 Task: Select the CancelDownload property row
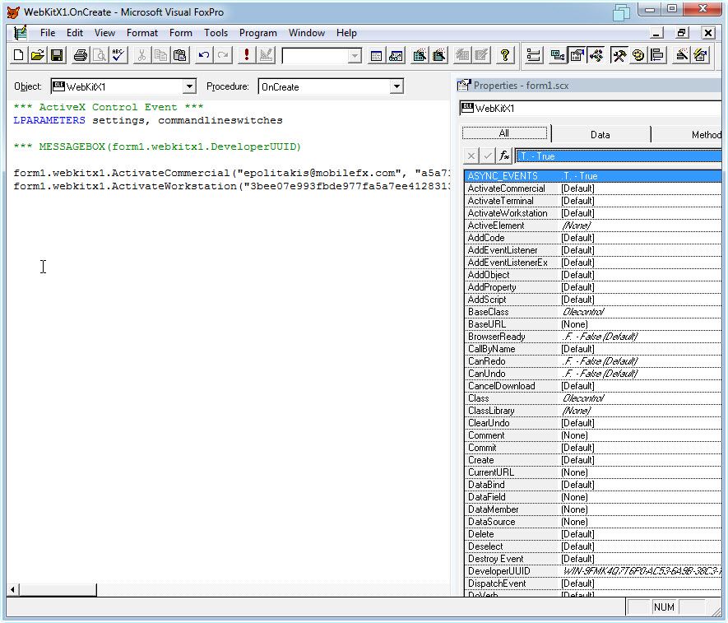593,386
